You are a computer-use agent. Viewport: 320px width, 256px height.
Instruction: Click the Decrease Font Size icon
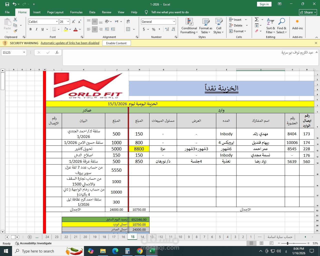pos(80,22)
